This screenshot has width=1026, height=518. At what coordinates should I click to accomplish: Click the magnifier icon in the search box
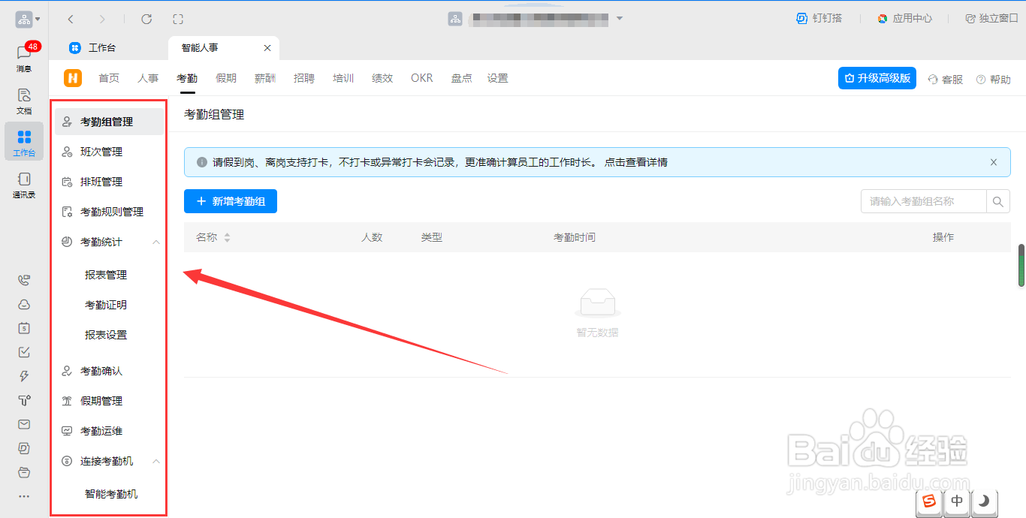(998, 201)
